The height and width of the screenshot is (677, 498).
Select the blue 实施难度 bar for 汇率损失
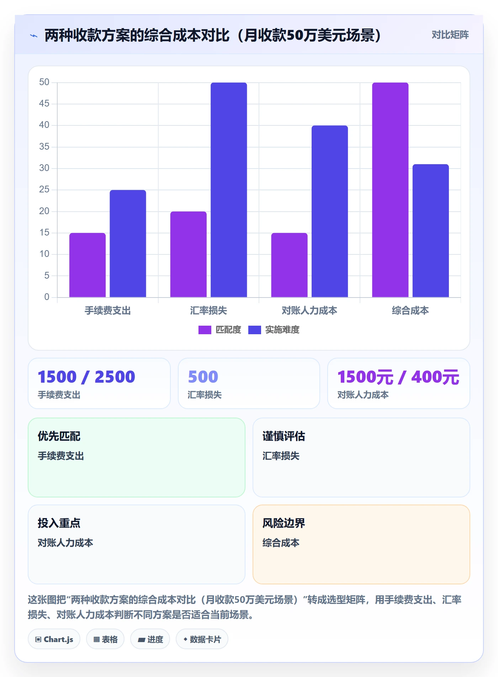coord(229,190)
